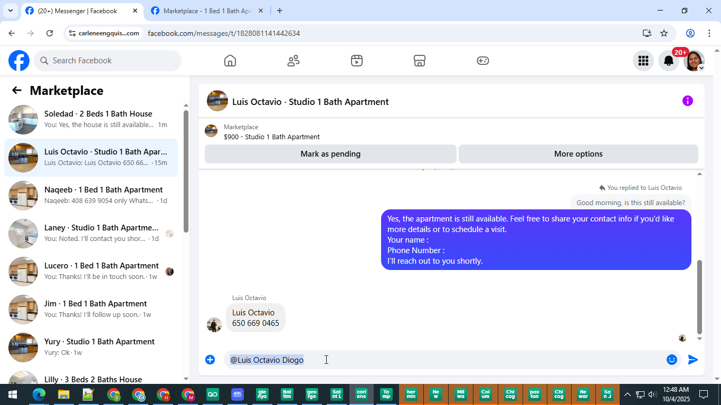Image resolution: width=721 pixels, height=405 pixels.
Task: Mark the listing as pending
Action: [330, 154]
